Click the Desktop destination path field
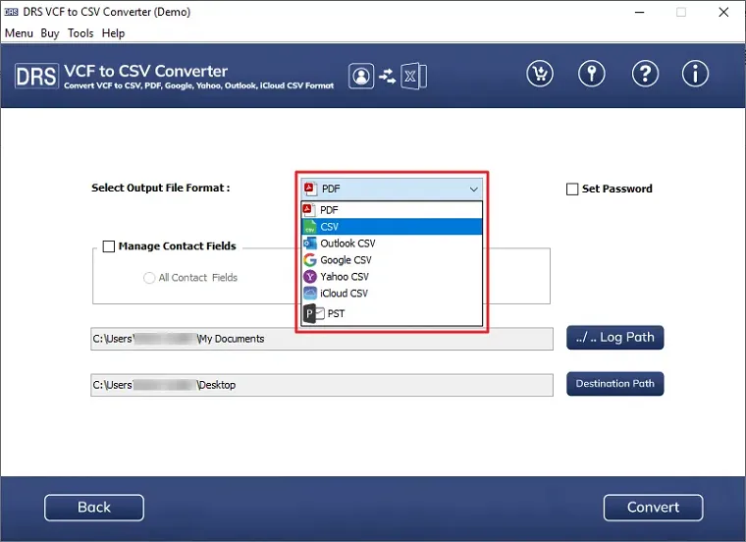The width and height of the screenshot is (746, 542). coord(322,385)
